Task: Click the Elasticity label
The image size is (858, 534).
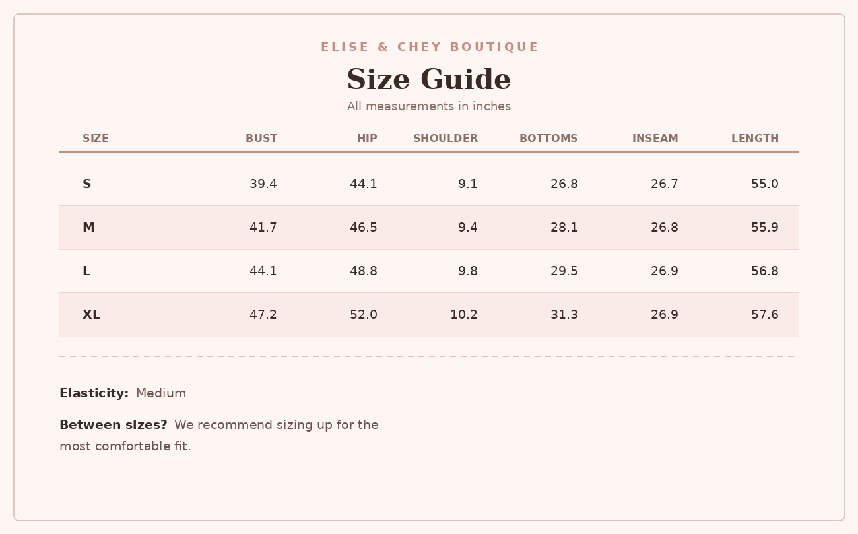Action: click(94, 393)
